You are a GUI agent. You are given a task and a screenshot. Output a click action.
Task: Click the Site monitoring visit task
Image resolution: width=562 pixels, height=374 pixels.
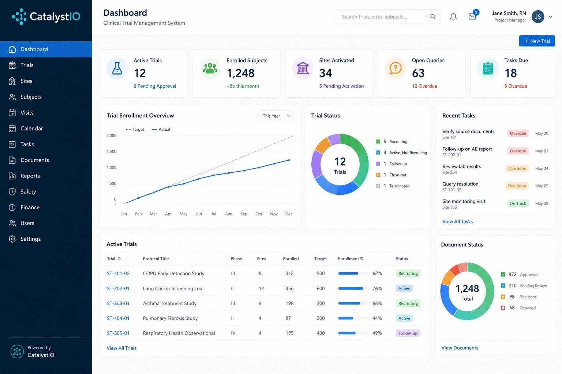click(464, 201)
